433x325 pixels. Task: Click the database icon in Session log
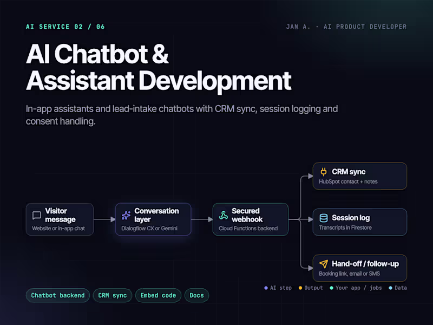click(x=323, y=218)
